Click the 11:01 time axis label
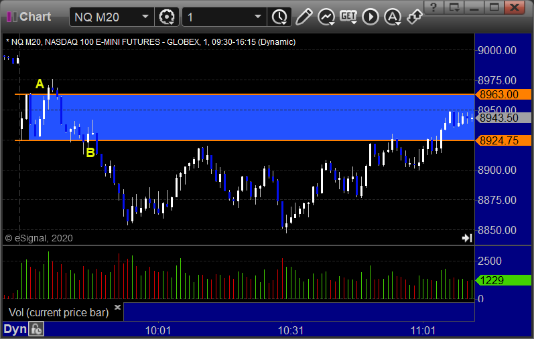Screen dimensions: 534x339 pos(423,330)
